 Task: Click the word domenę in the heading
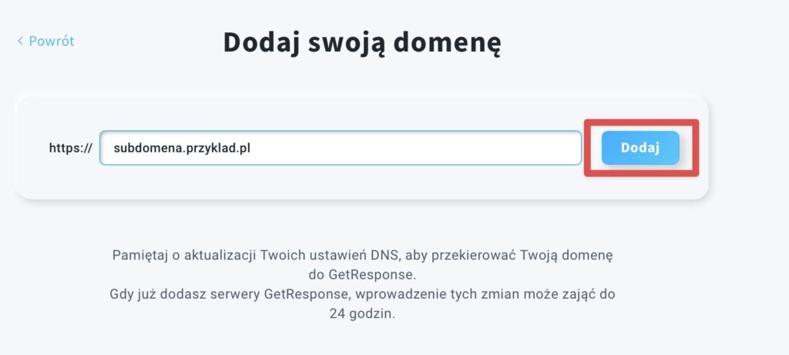point(447,43)
